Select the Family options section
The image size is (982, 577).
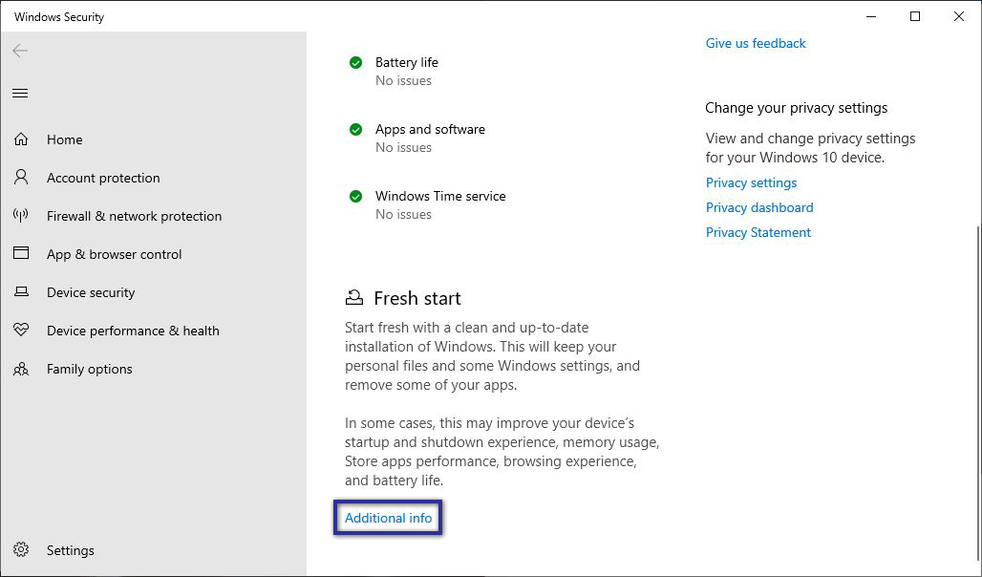coord(90,369)
